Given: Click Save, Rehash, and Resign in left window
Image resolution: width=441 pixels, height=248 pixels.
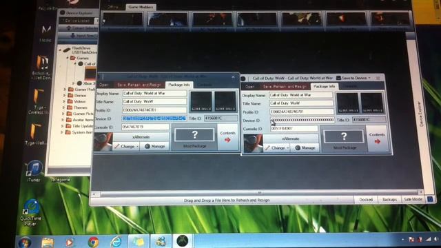Looking at the screenshot, I should click(x=139, y=85).
